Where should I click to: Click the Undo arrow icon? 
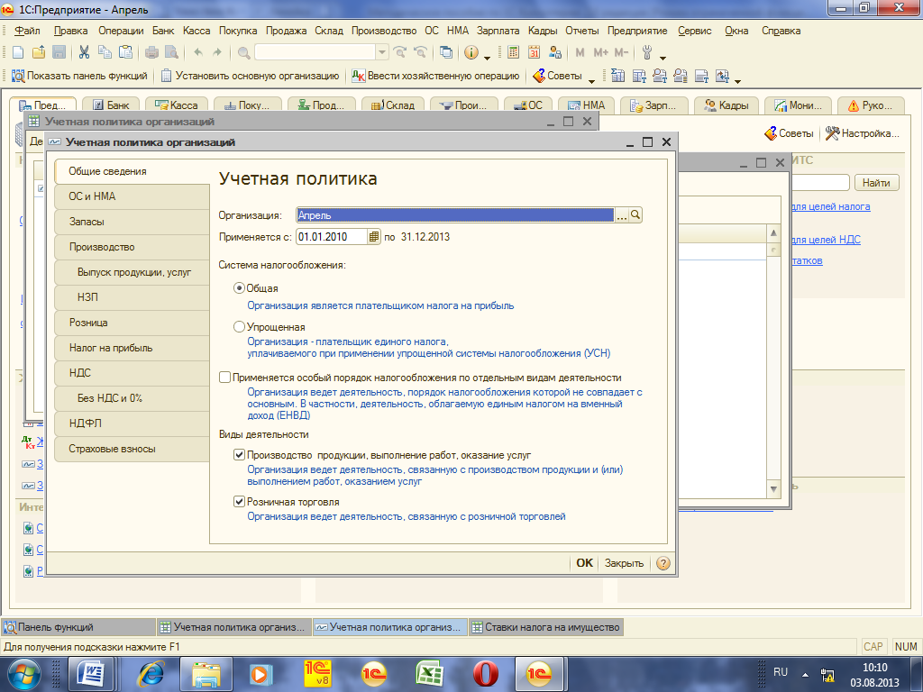pyautogui.click(x=197, y=52)
